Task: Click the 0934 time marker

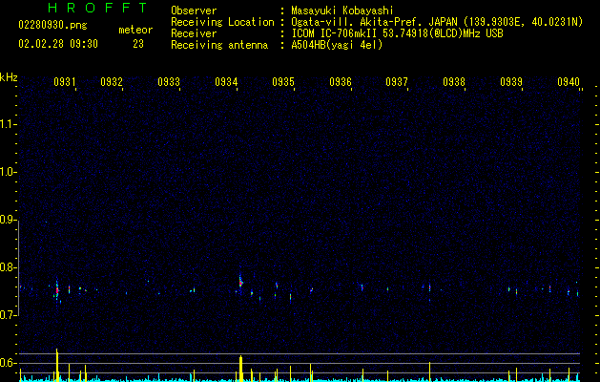Action: (226, 82)
